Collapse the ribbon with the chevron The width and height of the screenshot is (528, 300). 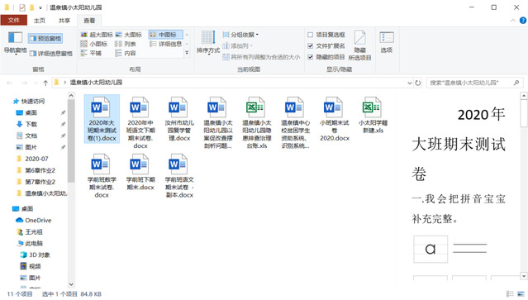513,21
